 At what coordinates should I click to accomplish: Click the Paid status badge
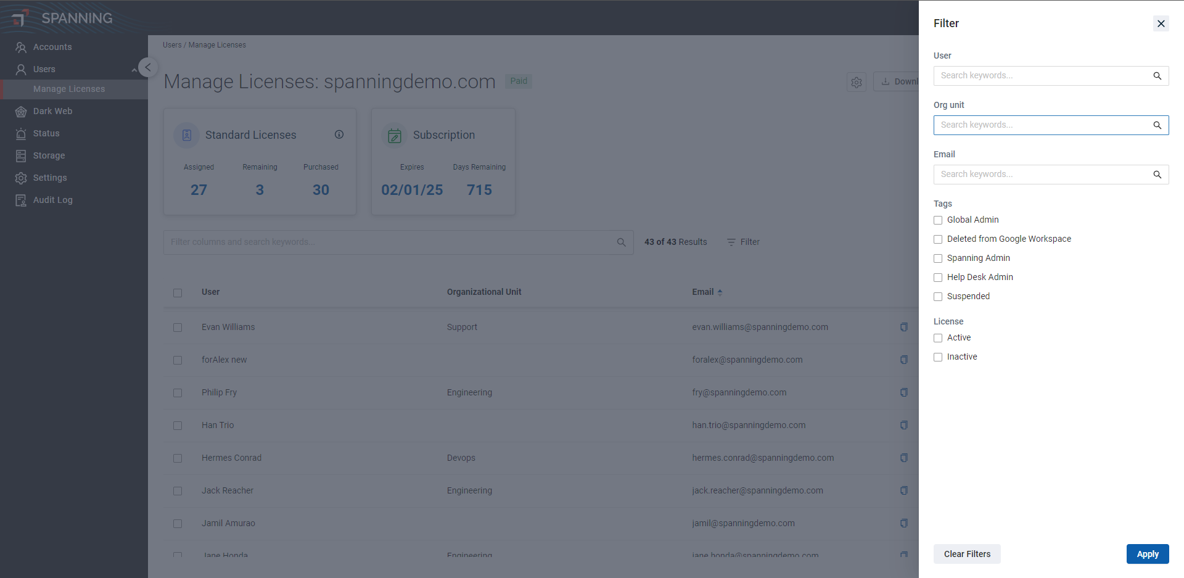coord(519,81)
